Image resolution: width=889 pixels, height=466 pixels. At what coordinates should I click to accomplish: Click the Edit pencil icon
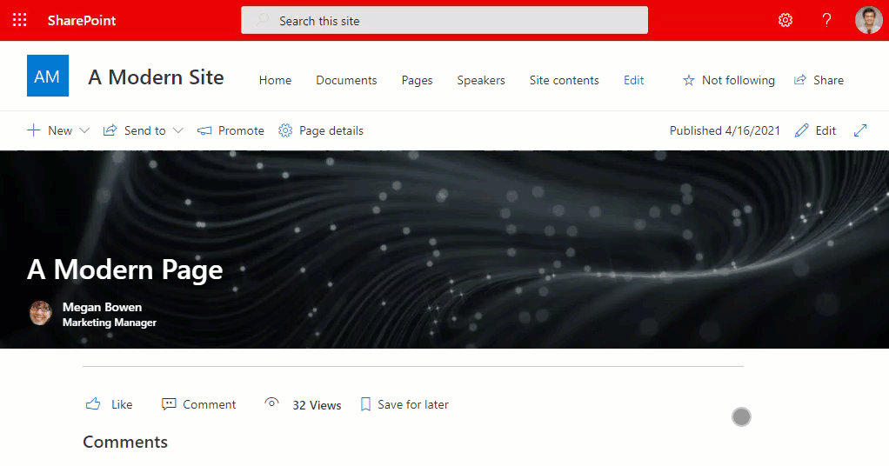click(x=802, y=131)
